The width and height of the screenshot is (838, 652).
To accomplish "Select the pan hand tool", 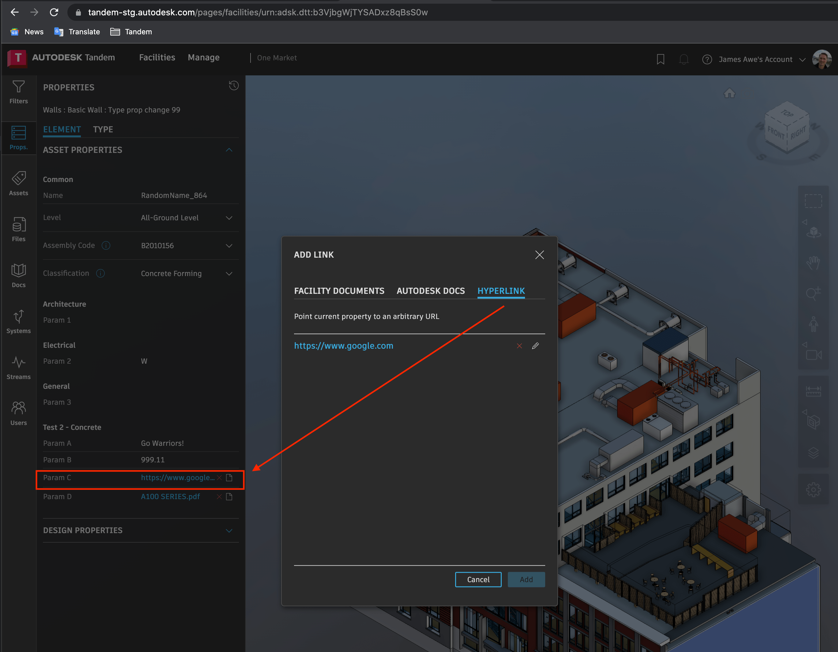I will click(x=813, y=263).
